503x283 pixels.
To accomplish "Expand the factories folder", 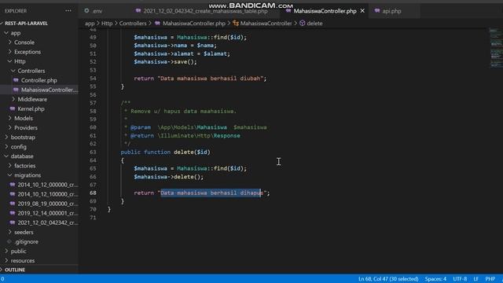I will tap(24, 166).
